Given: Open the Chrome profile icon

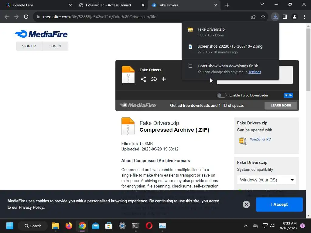Looking at the screenshot, I should click(295, 17).
